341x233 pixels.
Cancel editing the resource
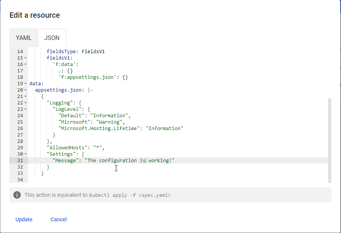(x=59, y=219)
